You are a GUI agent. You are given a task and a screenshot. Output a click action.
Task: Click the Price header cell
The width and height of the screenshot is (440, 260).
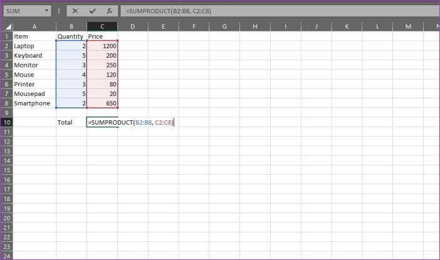pyautogui.click(x=102, y=36)
